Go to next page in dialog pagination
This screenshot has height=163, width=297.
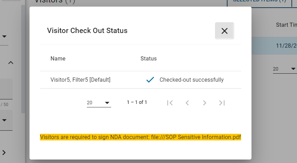[x=204, y=103]
